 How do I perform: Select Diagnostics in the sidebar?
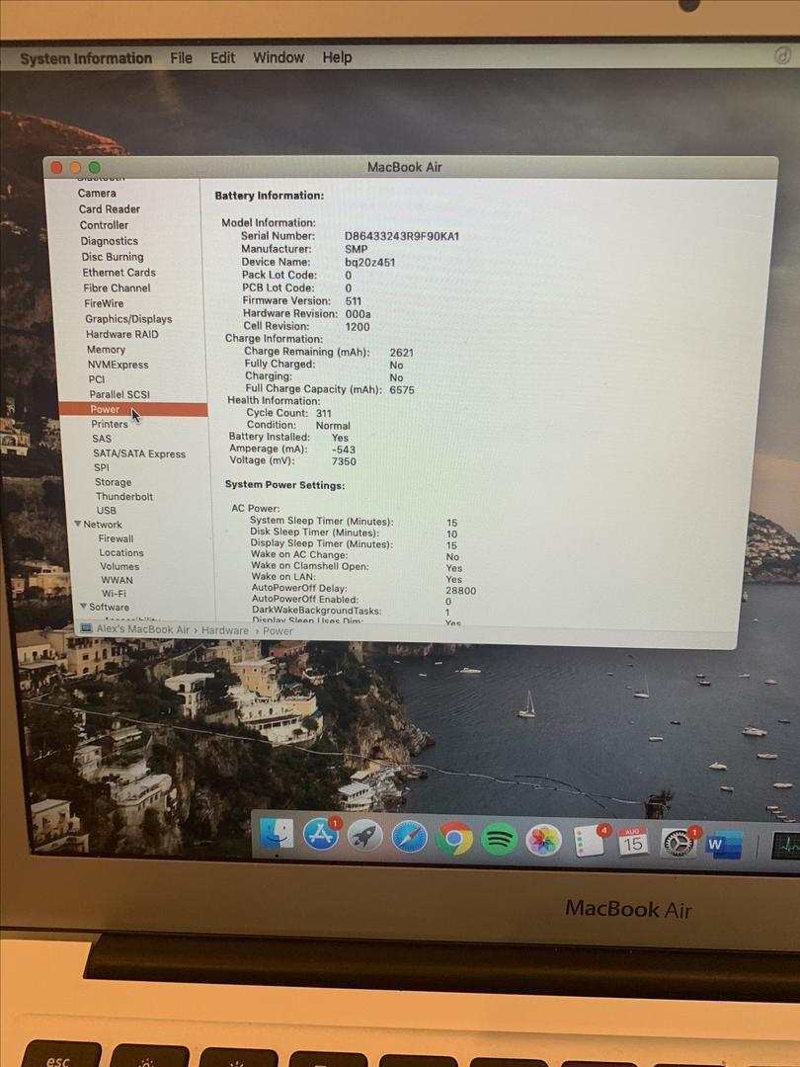click(109, 241)
